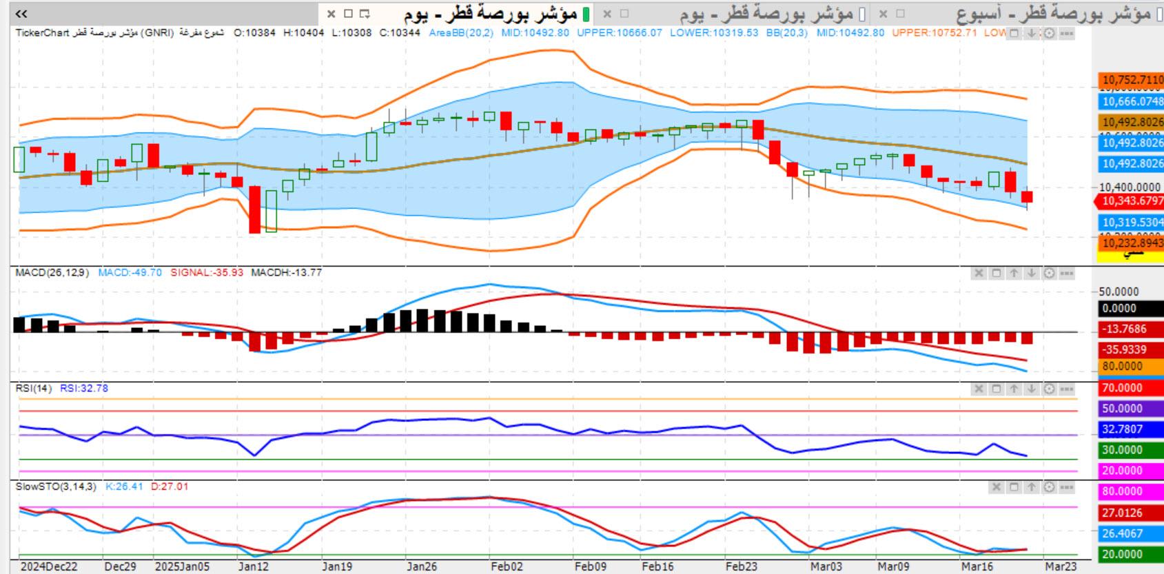This screenshot has height=574, width=1164.
Task: Open MACD panel more options
Action: click(x=1067, y=273)
